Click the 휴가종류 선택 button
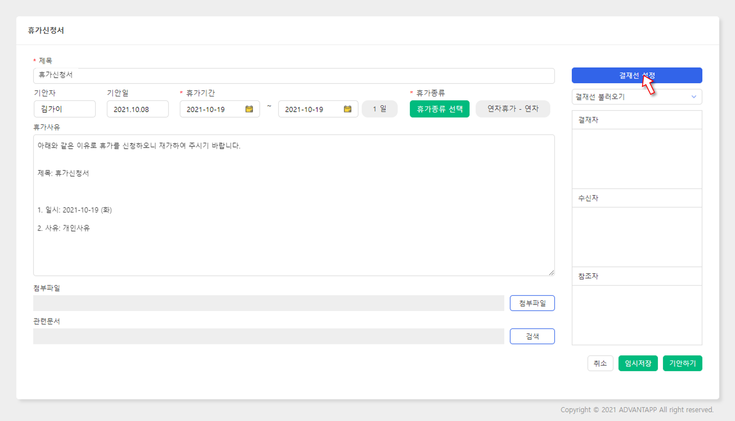This screenshot has width=735, height=421. coord(439,109)
